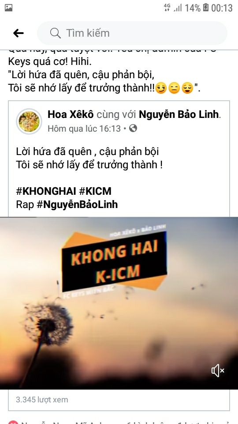Tap the 00:13 status bar clock
Screen dimensions: 238x424
[x=222, y=8]
